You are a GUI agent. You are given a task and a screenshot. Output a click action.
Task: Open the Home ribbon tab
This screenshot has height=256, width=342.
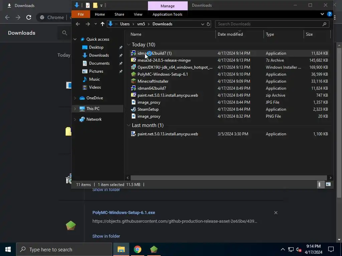click(x=100, y=14)
